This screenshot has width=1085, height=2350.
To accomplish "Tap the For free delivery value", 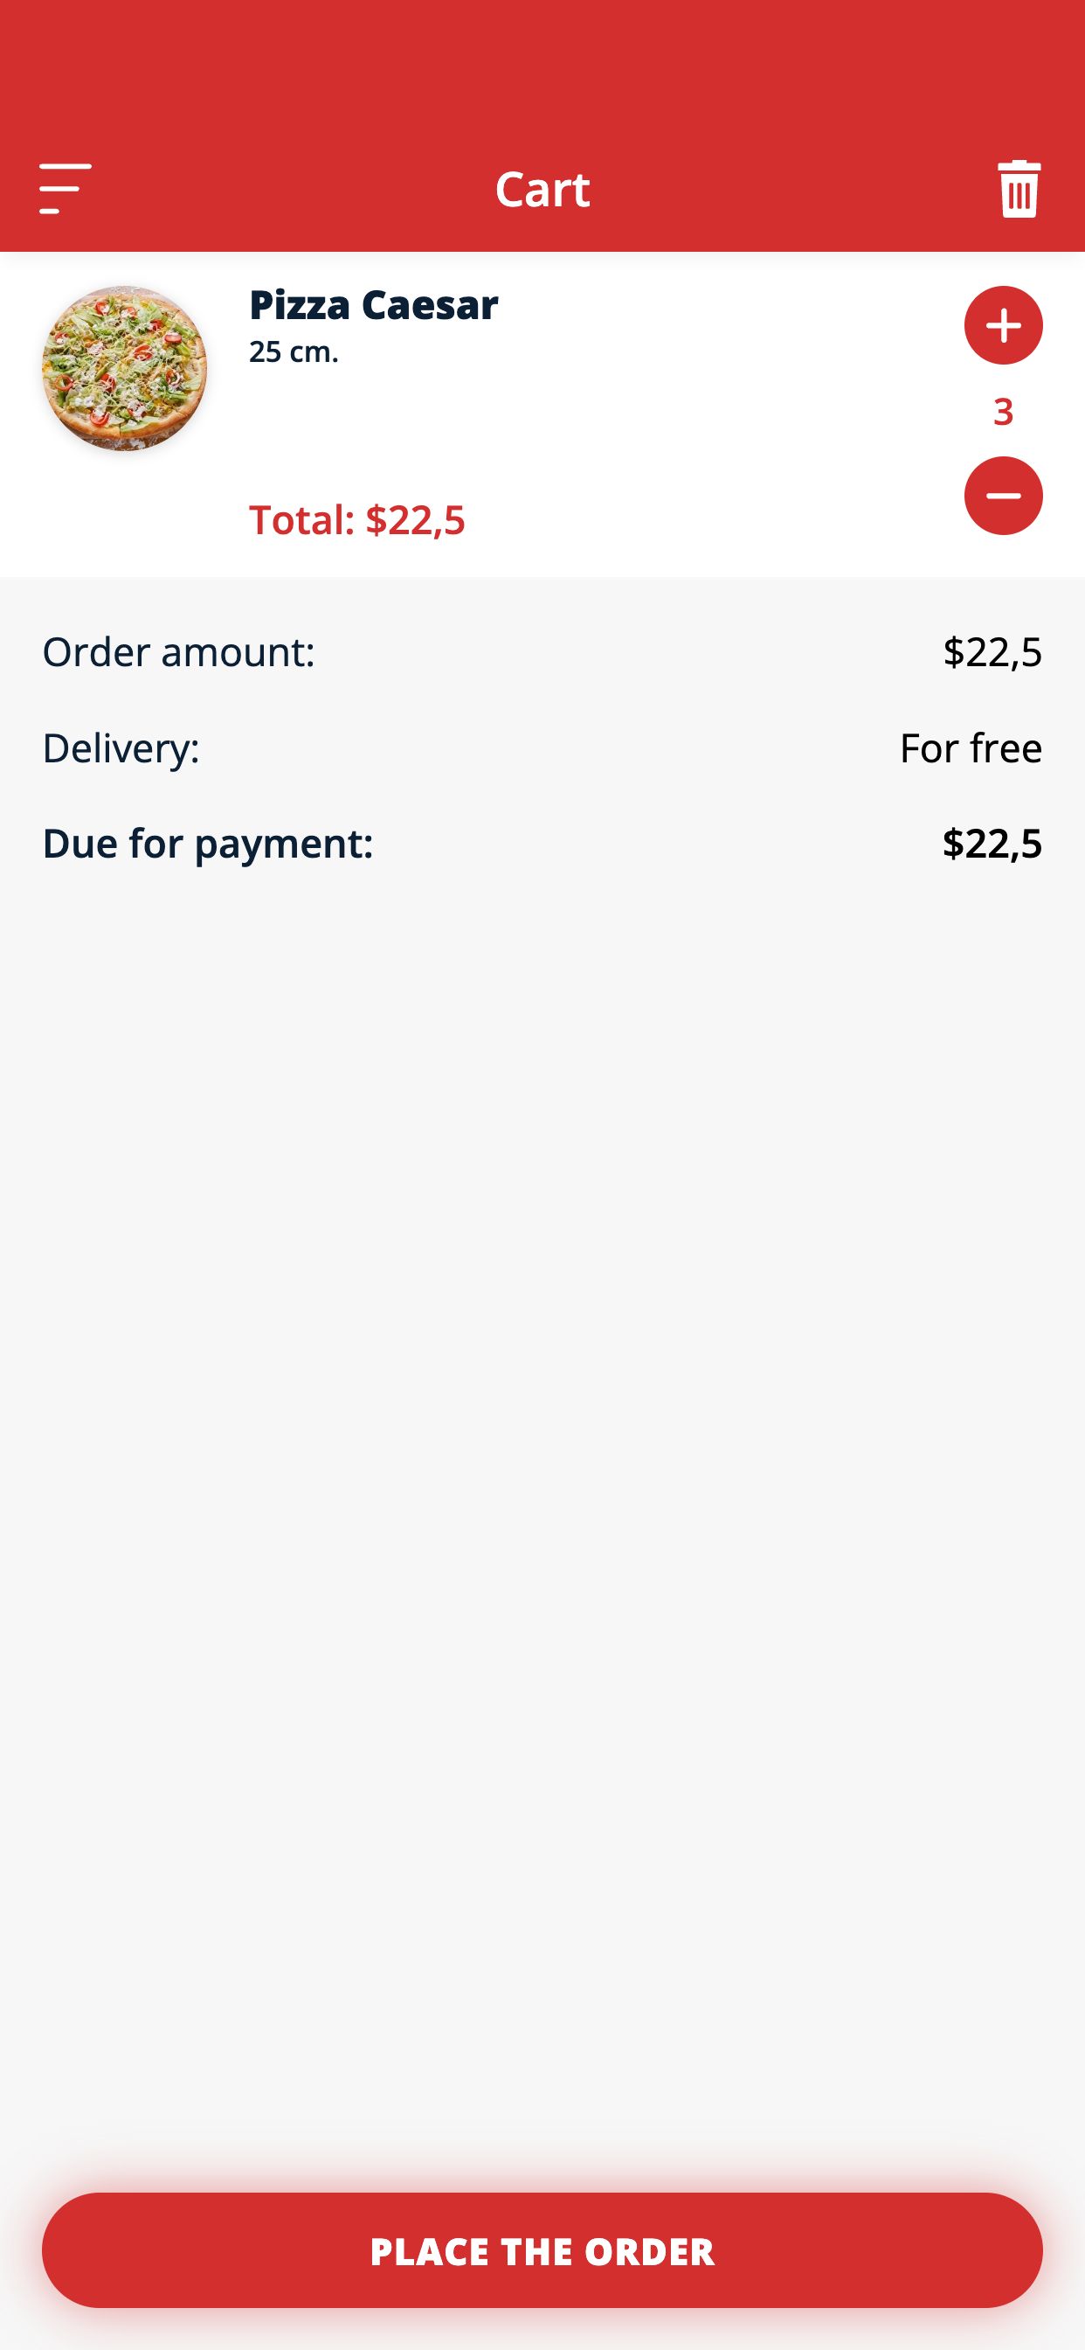I will click(970, 748).
